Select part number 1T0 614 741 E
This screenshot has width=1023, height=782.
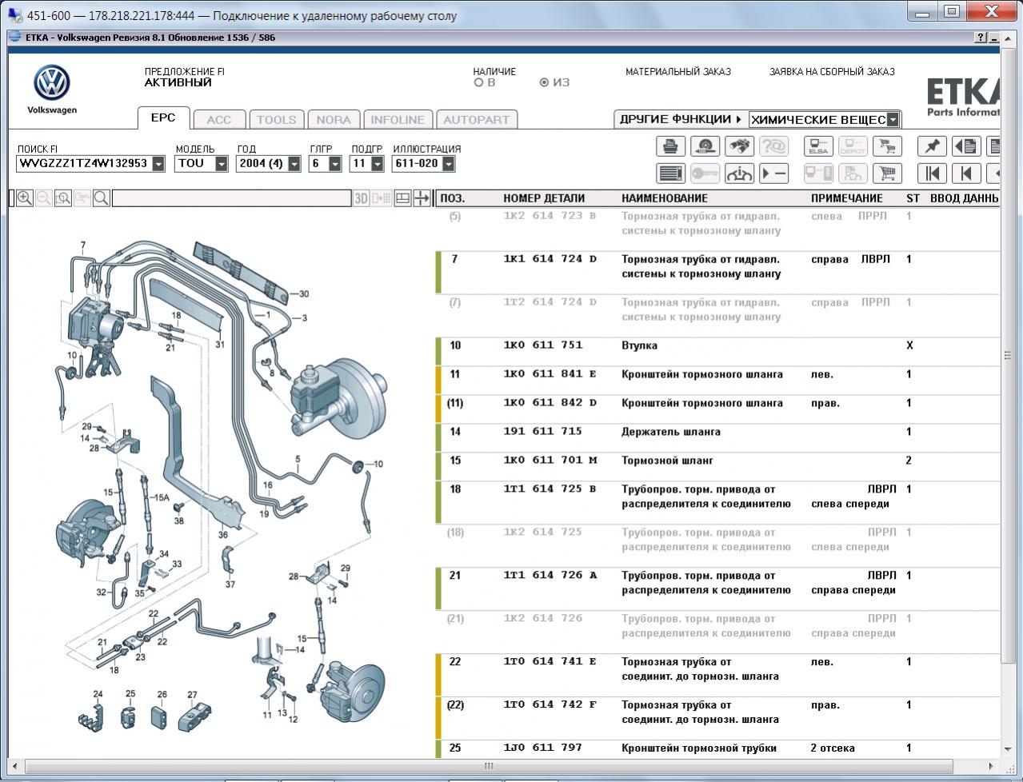pos(549,662)
